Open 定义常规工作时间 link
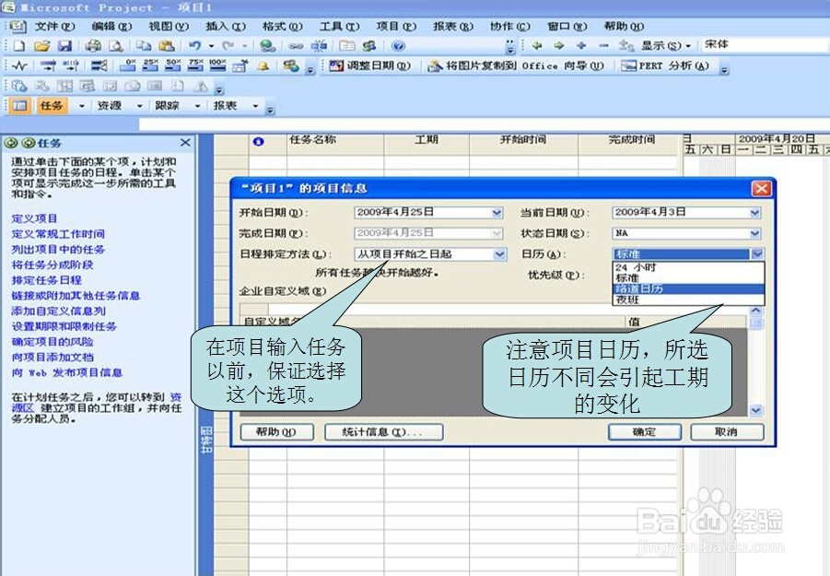 pyautogui.click(x=58, y=234)
